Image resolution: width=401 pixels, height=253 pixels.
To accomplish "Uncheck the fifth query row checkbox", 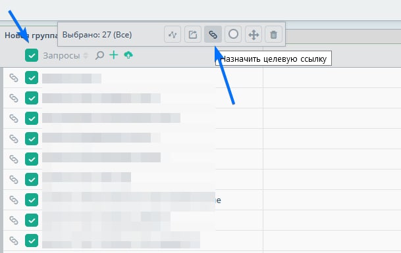I will coord(32,159).
